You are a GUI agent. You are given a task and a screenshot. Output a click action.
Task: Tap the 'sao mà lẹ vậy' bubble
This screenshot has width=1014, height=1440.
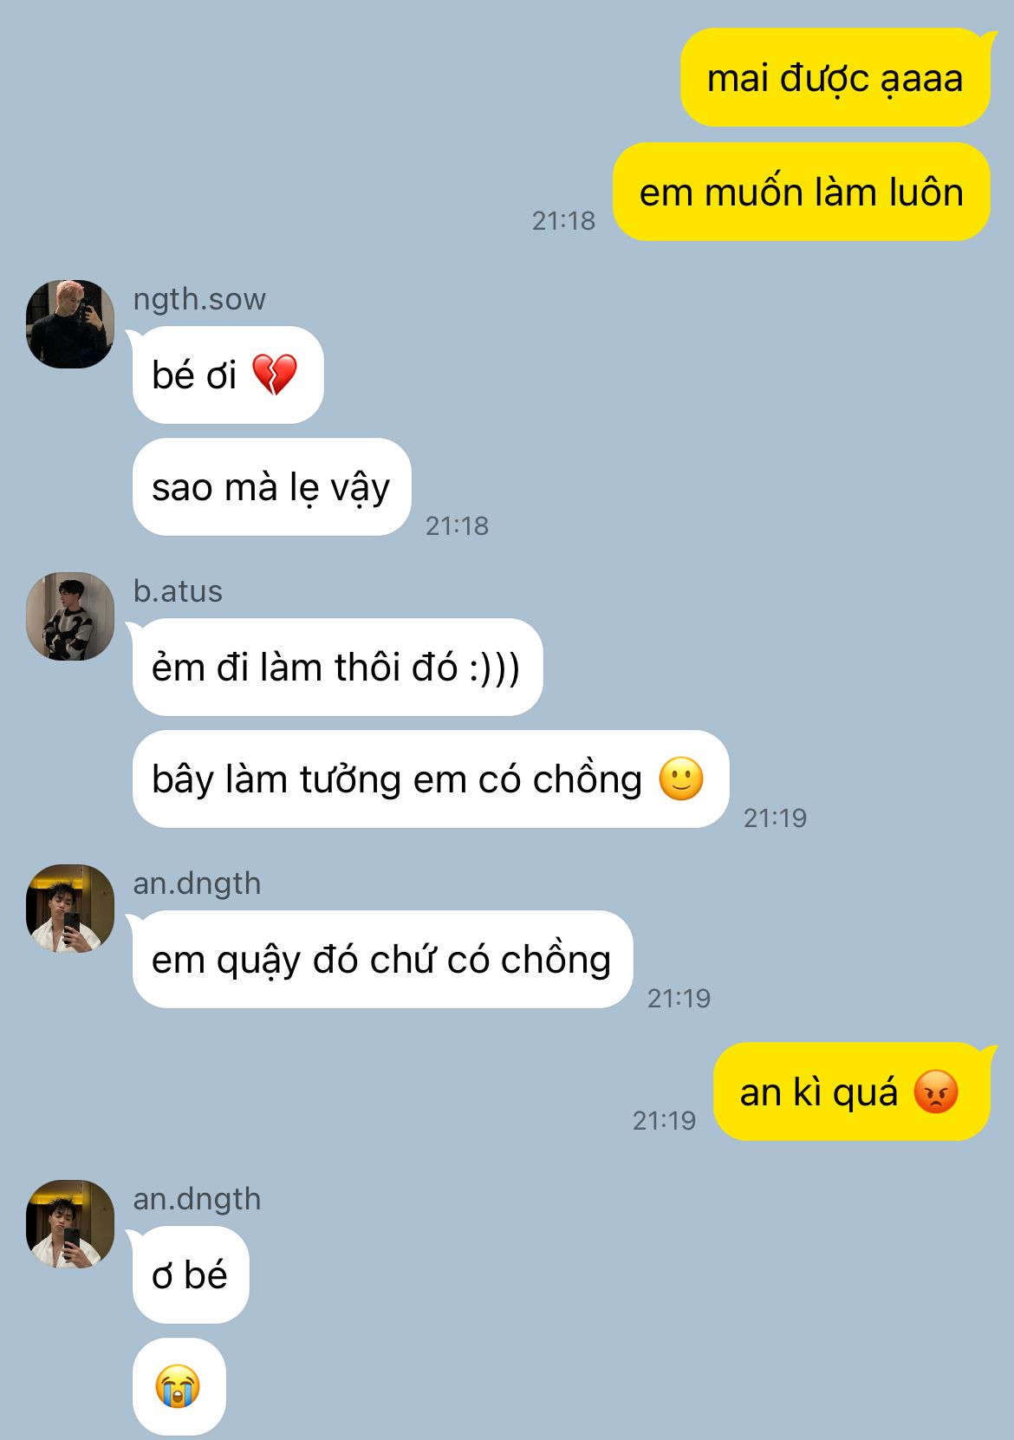271,486
